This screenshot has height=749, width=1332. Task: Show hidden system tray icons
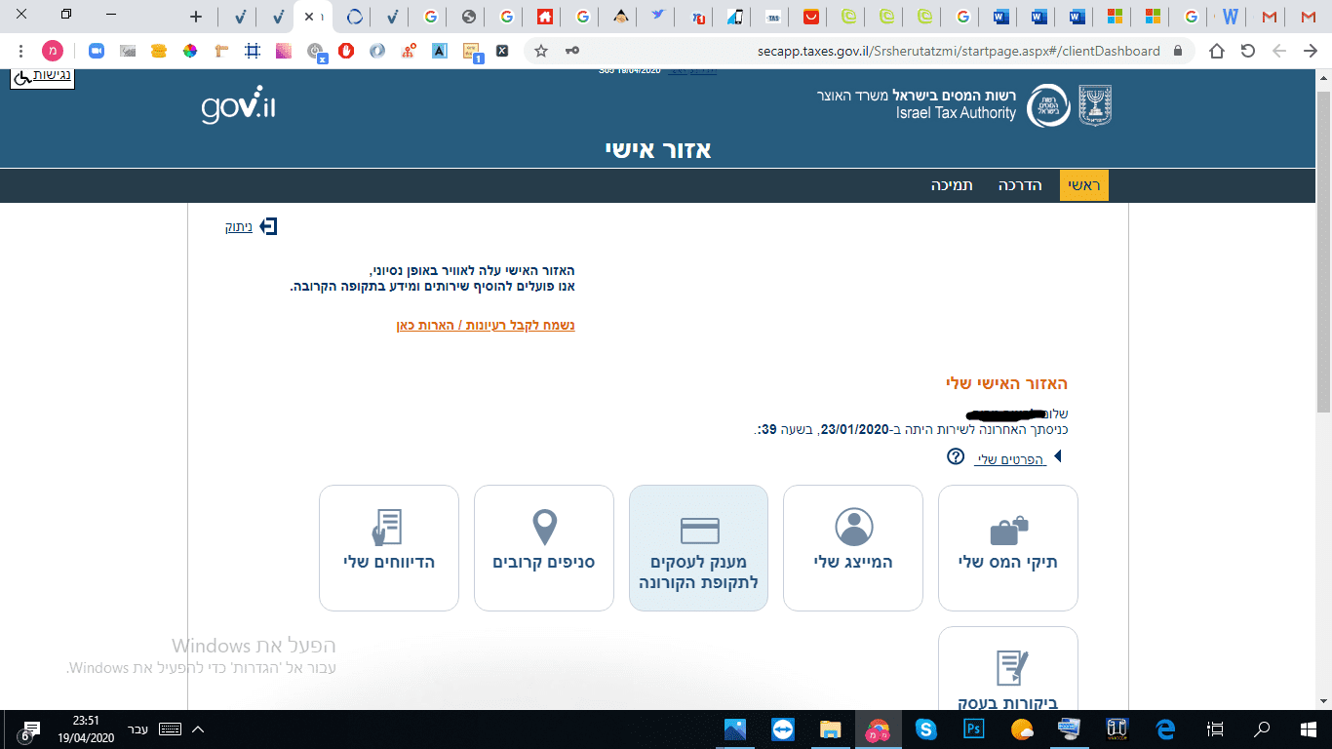point(200,729)
